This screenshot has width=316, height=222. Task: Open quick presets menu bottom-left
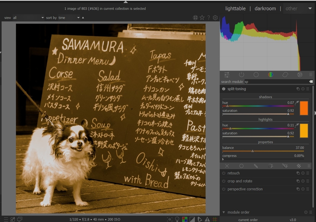(6, 219)
